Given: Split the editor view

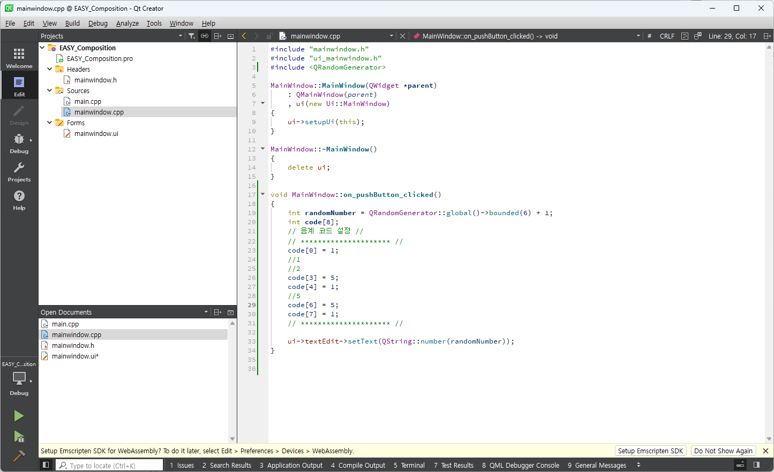Looking at the screenshot, I should pyautogui.click(x=767, y=36).
